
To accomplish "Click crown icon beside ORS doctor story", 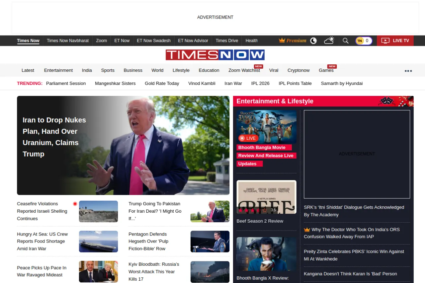I will (307, 230).
